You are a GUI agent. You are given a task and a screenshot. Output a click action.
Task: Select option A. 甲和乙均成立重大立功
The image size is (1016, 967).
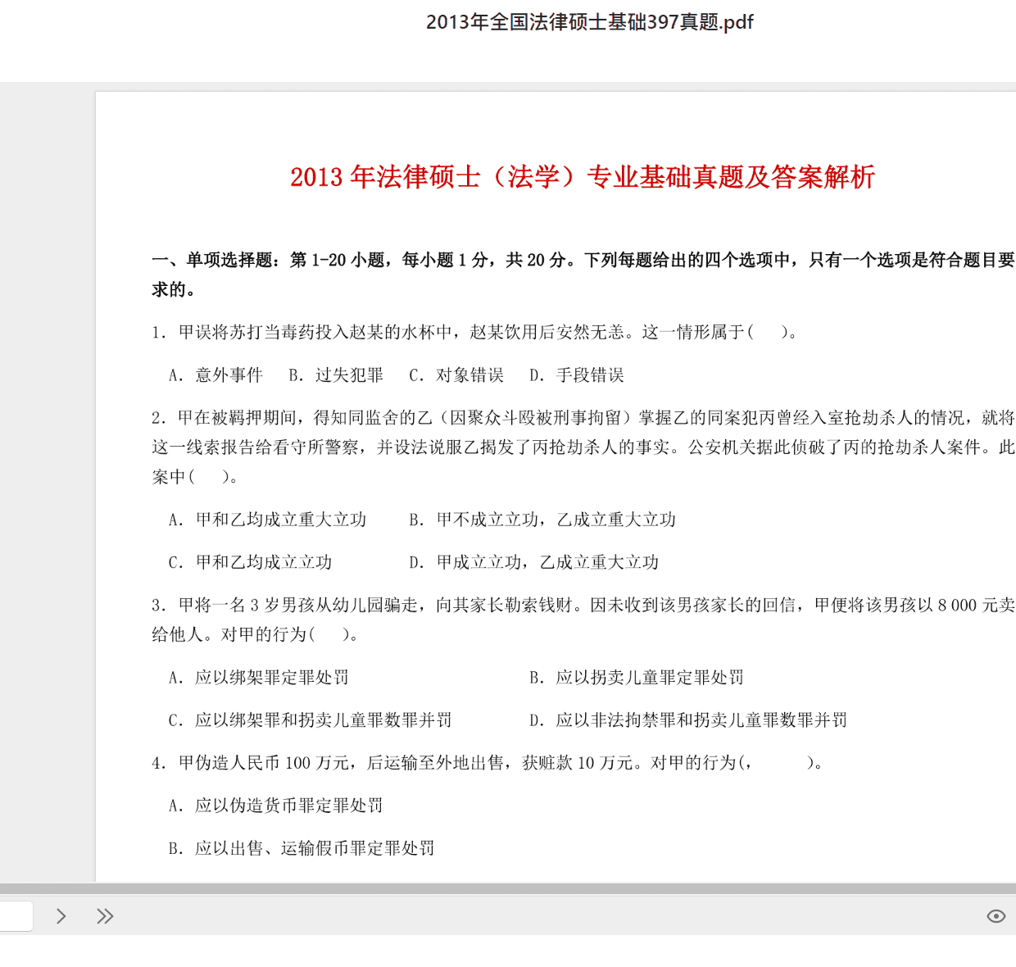click(267, 520)
